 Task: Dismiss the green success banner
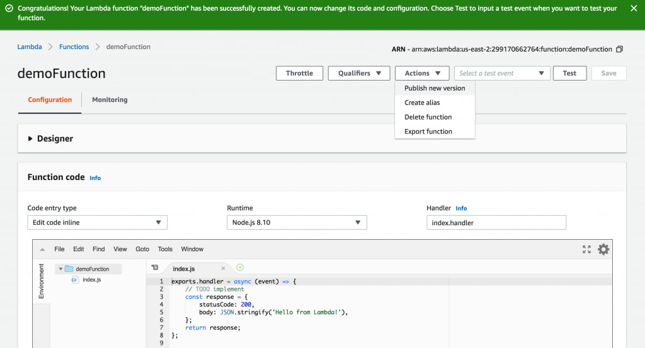634,8
